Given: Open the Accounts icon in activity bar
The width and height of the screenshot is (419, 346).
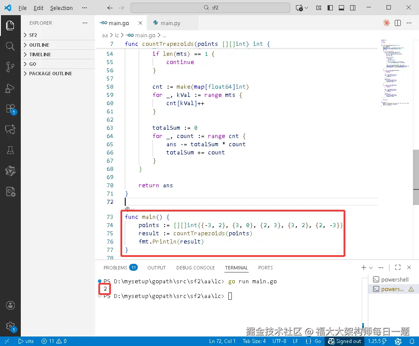Looking at the screenshot, I should click(x=10, y=305).
